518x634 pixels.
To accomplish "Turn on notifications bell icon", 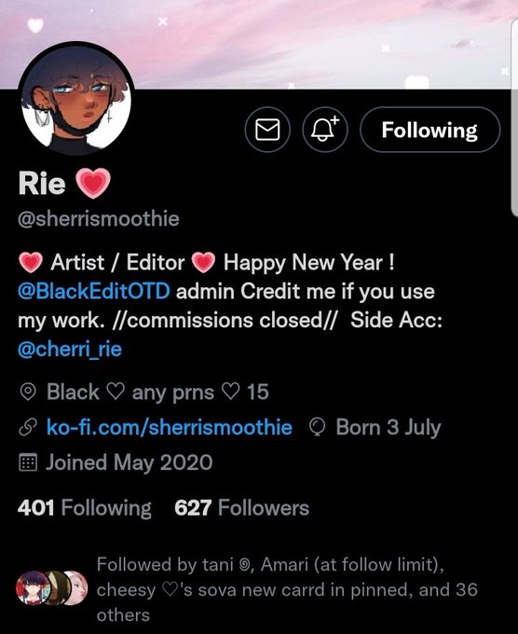I will pos(325,130).
